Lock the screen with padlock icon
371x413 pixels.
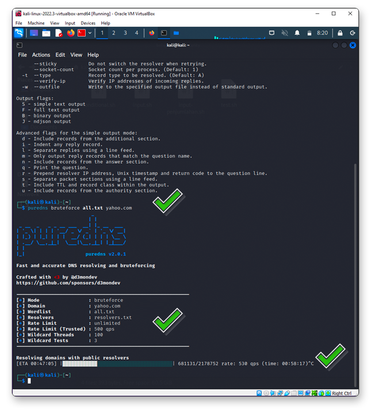[340, 33]
